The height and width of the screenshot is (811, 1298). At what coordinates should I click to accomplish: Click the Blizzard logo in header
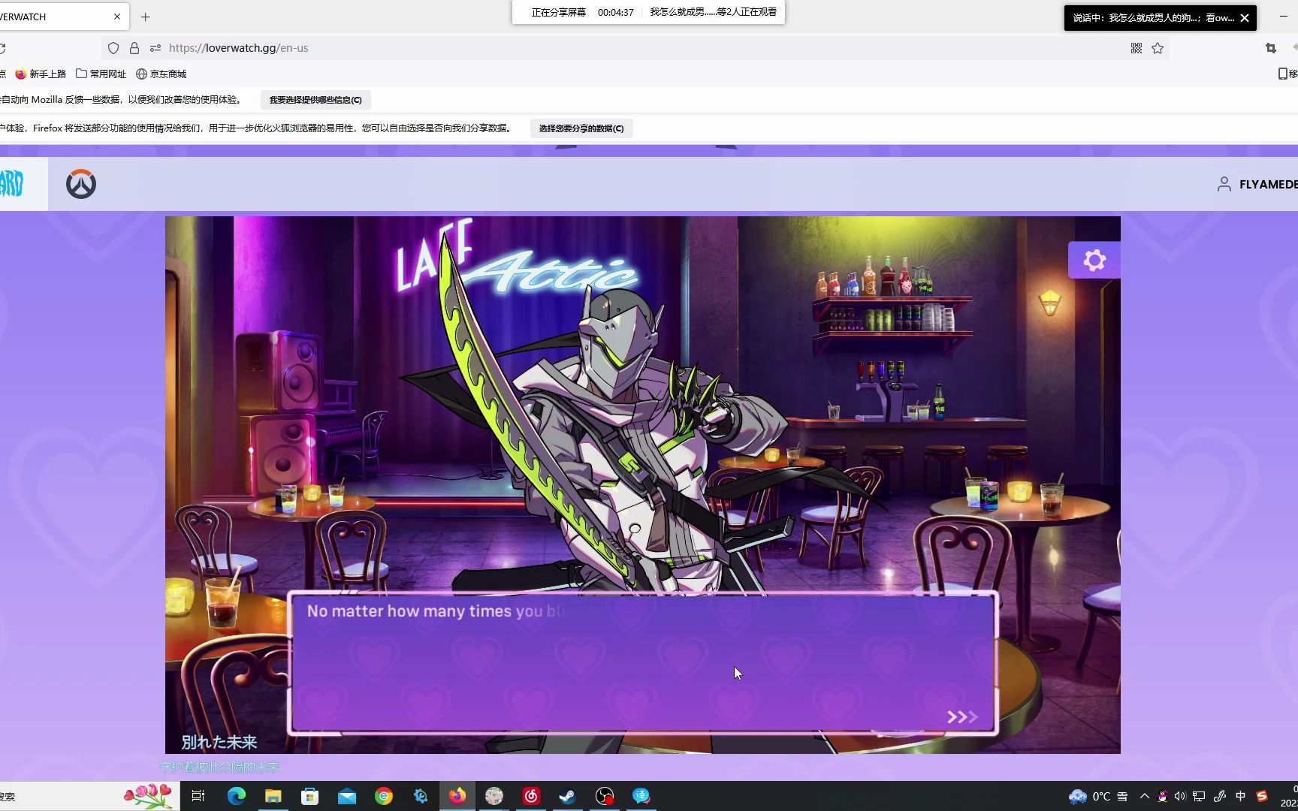point(12,184)
